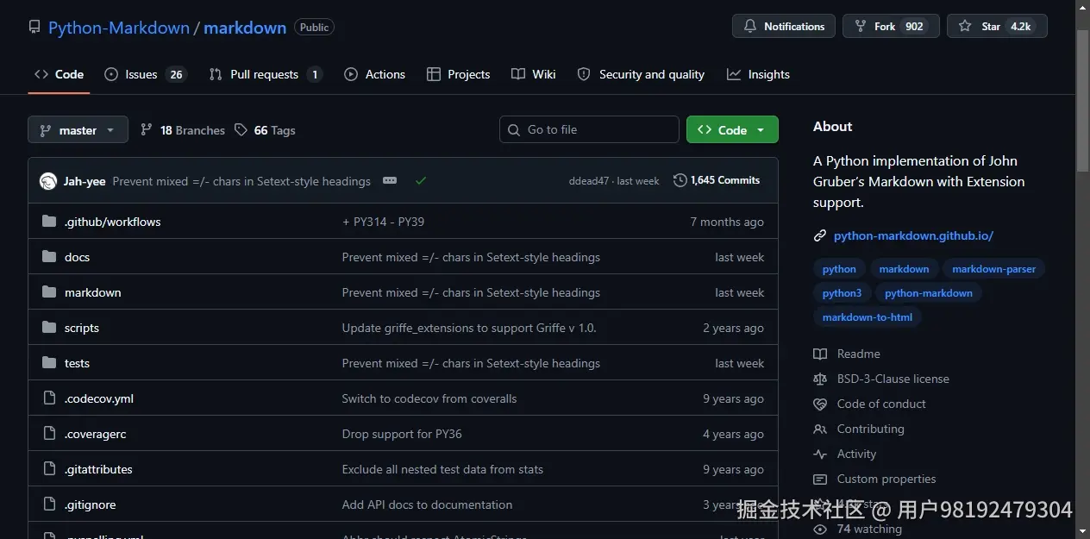Open 'Drop support for PY36' commit message
The image size is (1090, 539).
(402, 434)
